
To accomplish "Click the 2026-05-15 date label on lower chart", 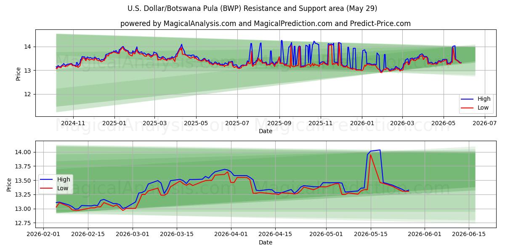I will pos(371,235).
